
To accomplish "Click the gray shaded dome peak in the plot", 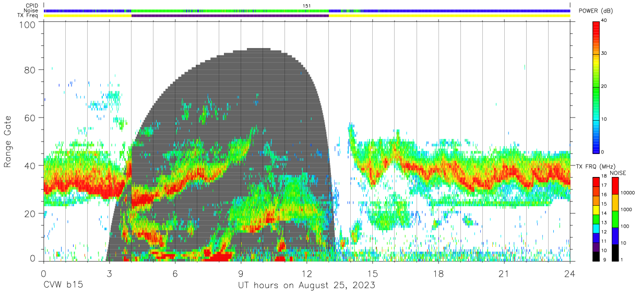I will [257, 50].
